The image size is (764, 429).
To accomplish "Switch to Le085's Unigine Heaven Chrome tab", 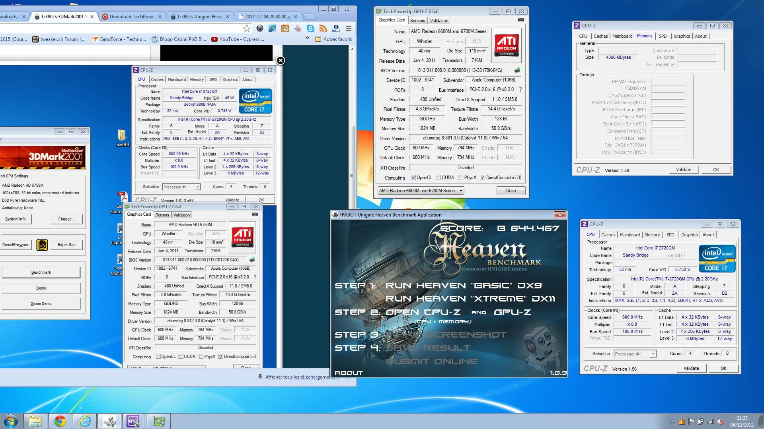I will [200, 17].
